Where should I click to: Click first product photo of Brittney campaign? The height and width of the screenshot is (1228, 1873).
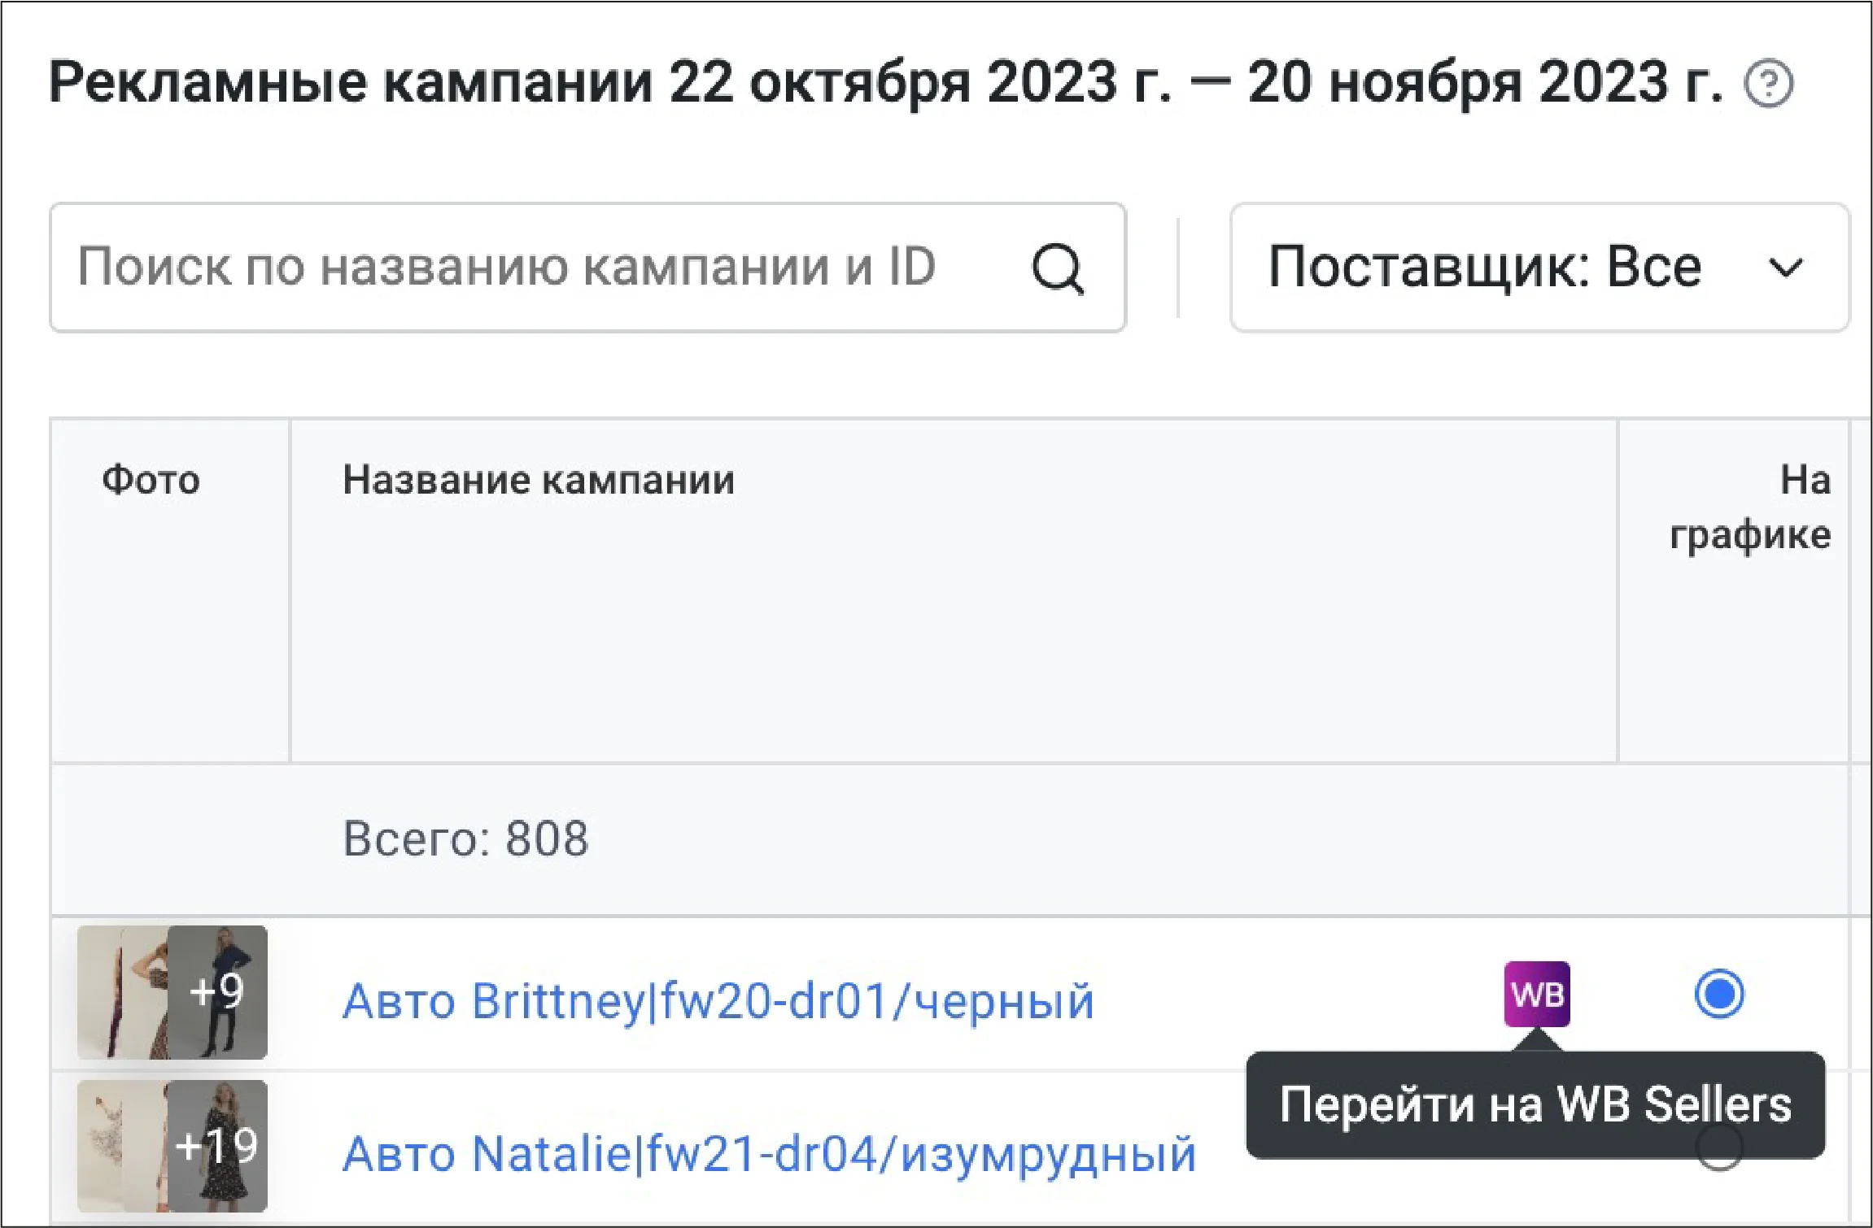coord(120,992)
